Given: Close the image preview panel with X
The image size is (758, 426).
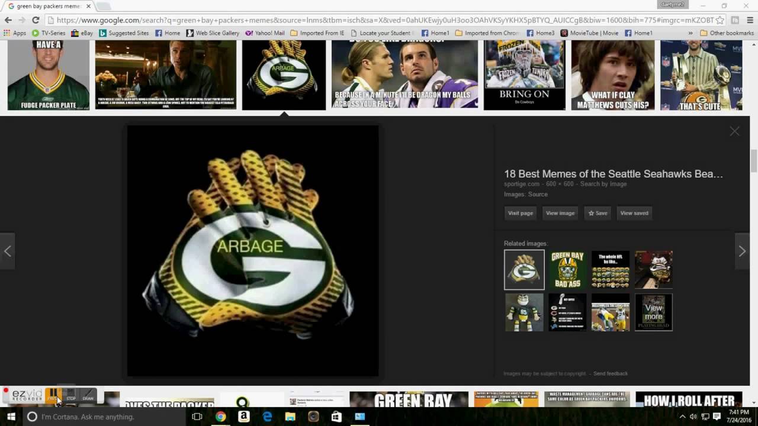Looking at the screenshot, I should tap(734, 131).
